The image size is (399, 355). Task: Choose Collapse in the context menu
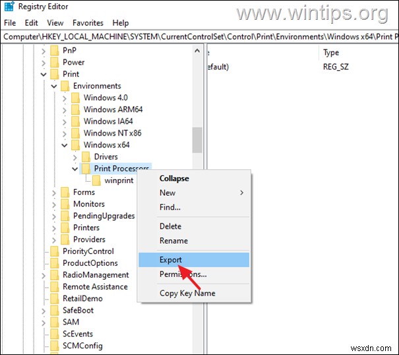(194, 178)
